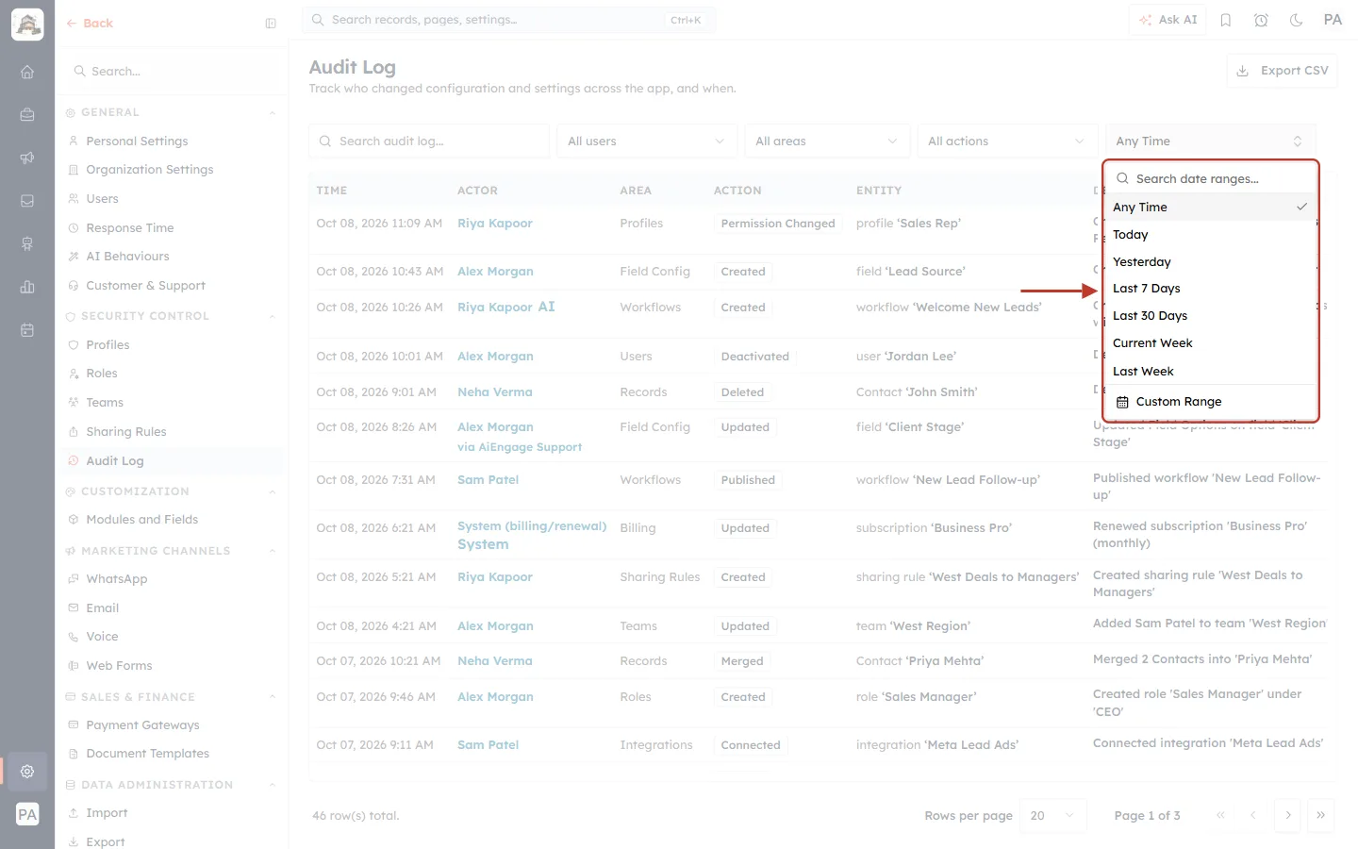Toggle the Any Time date dropdown
Image resolution: width=1358 pixels, height=849 pixels.
[1210, 141]
